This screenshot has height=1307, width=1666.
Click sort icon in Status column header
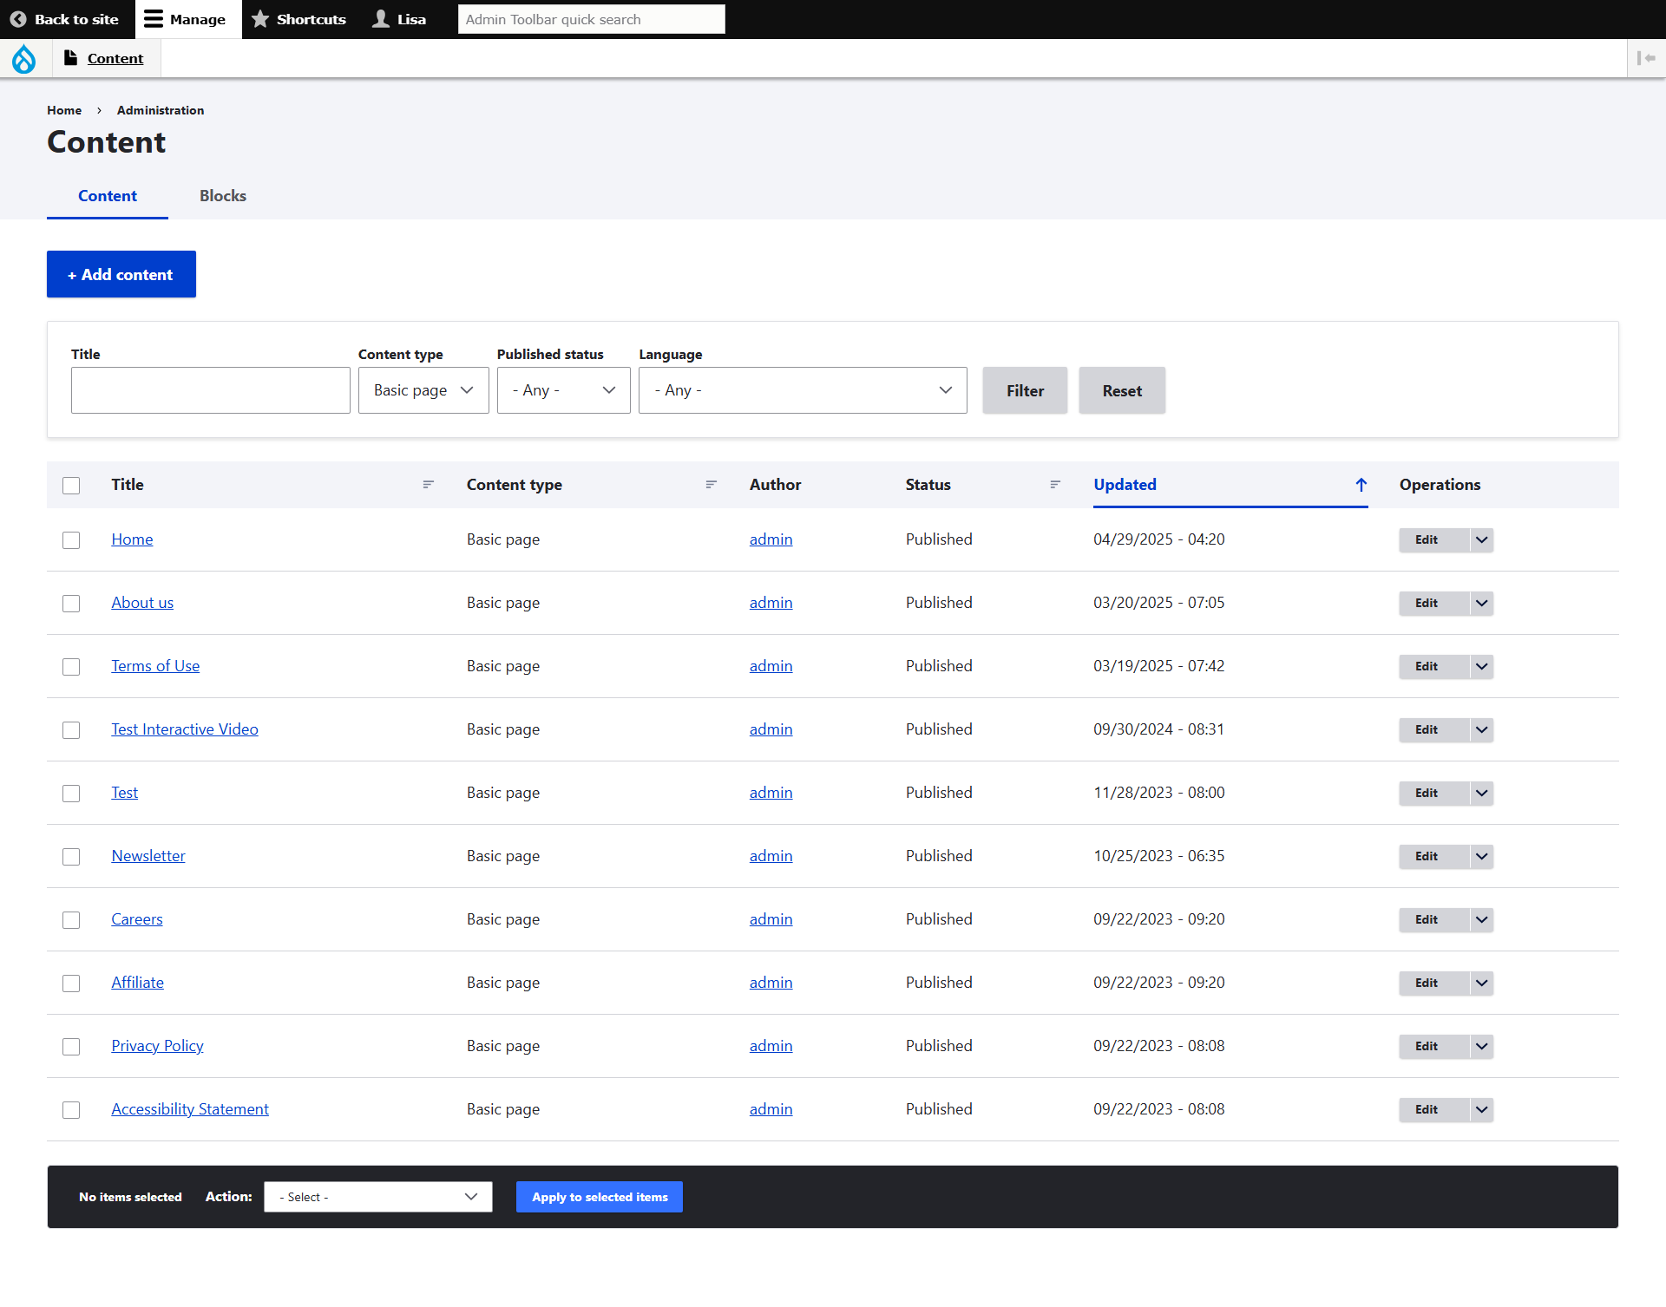(x=1055, y=485)
